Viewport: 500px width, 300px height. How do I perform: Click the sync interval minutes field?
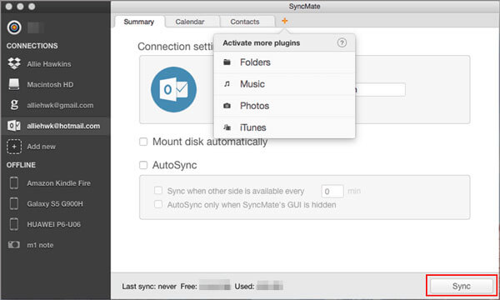pos(332,192)
